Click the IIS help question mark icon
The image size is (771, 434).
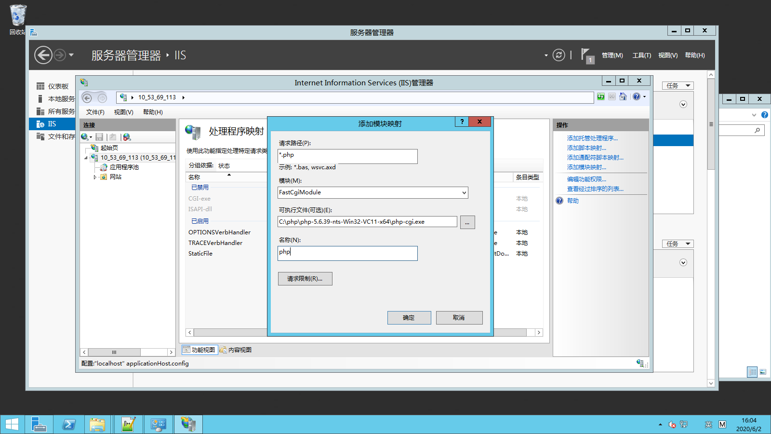[637, 97]
